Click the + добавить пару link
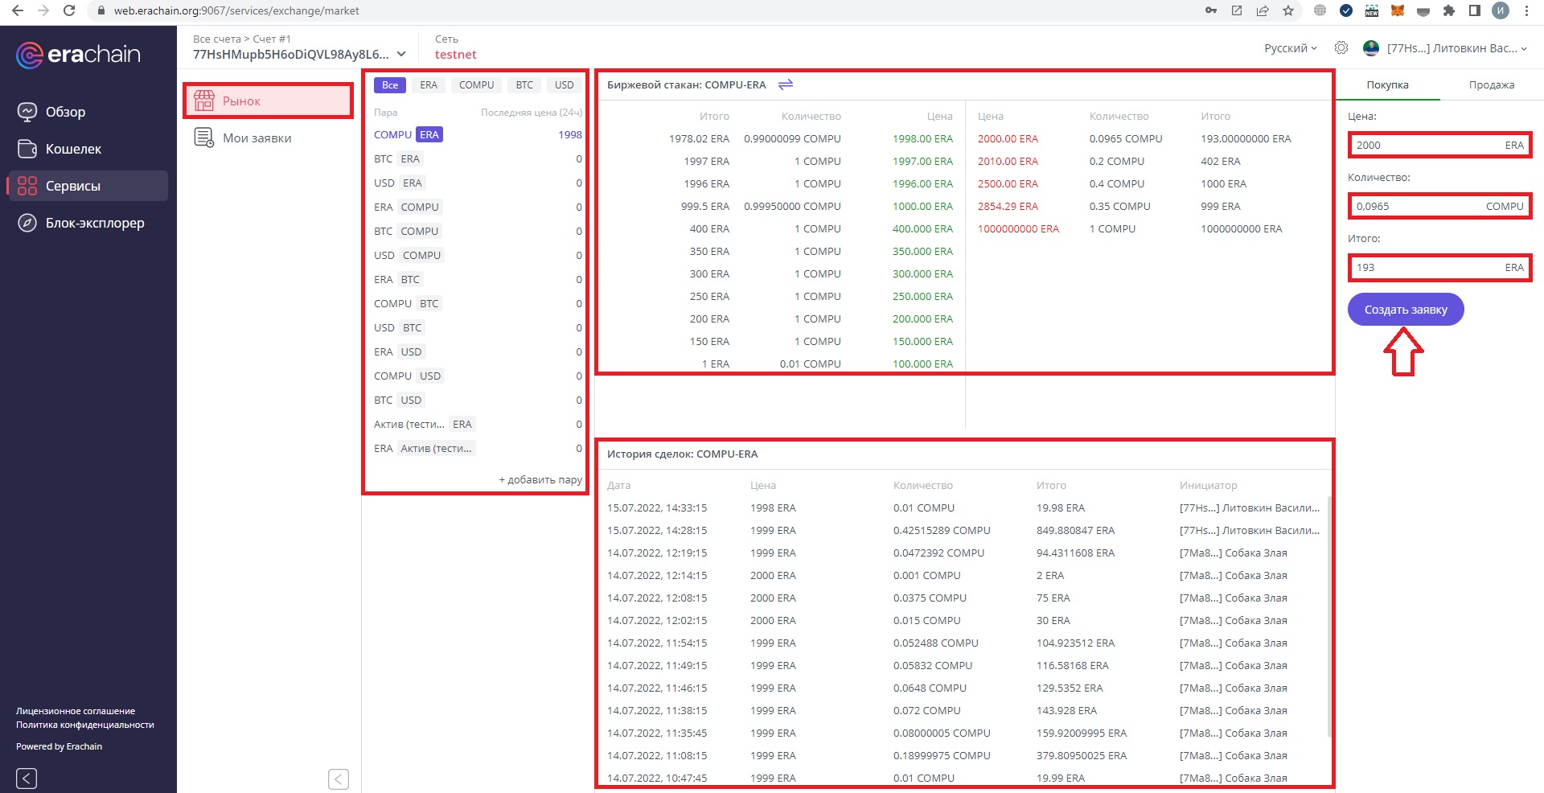Screen dimensions: 1544x793 click(x=540, y=480)
